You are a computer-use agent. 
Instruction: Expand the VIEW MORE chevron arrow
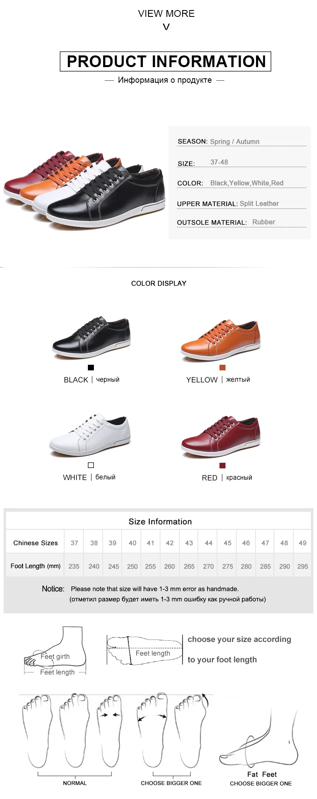click(x=166, y=27)
